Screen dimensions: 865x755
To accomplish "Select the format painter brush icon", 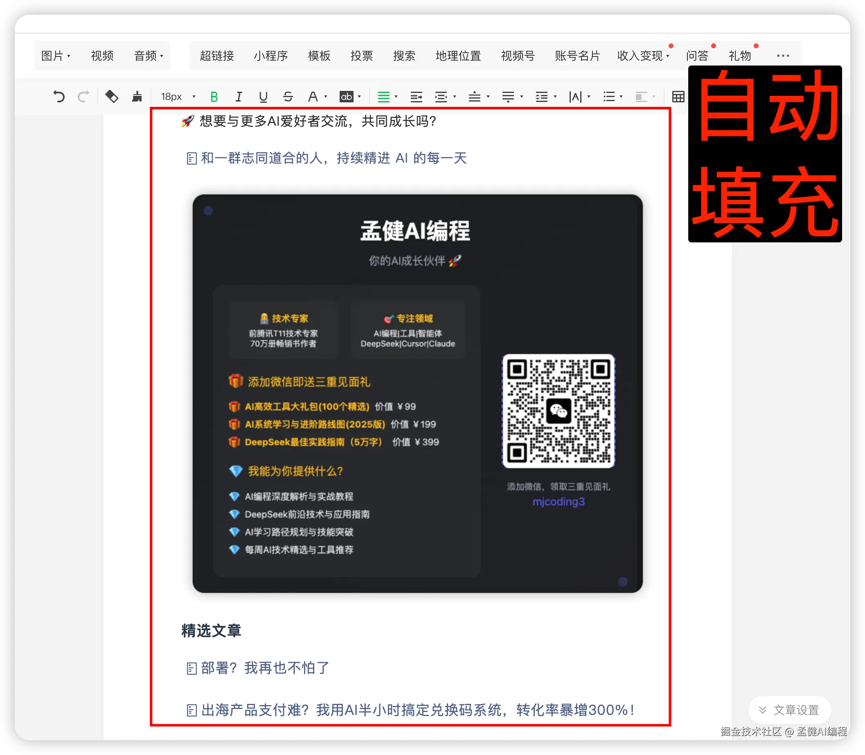I will 137,97.
